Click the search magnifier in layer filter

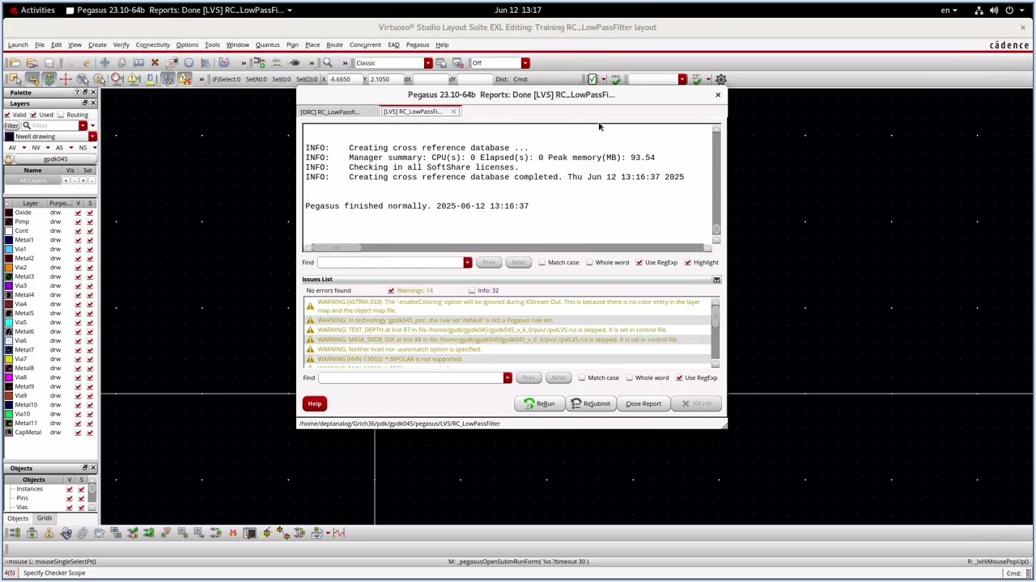coord(27,126)
